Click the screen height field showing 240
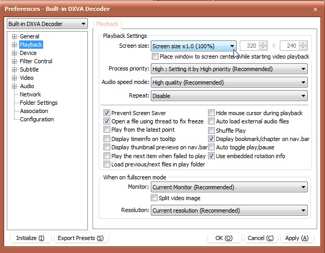Viewport: 325px width, 253px height. tap(290, 46)
